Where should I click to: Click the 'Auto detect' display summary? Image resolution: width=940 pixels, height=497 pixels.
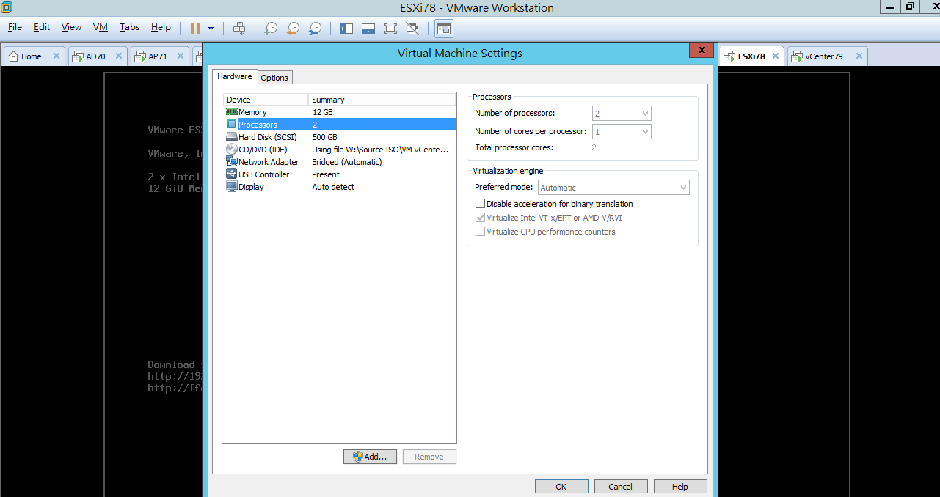tap(333, 187)
